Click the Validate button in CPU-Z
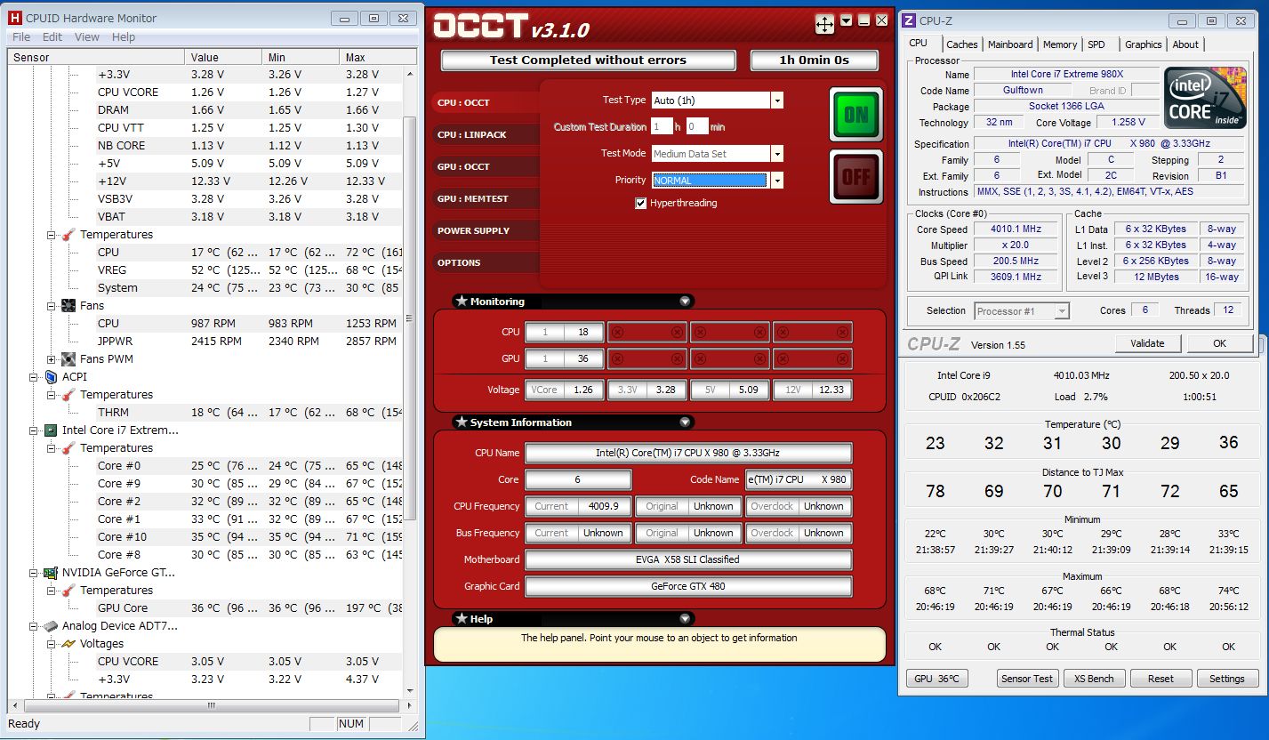The width and height of the screenshot is (1269, 740). pyautogui.click(x=1147, y=343)
